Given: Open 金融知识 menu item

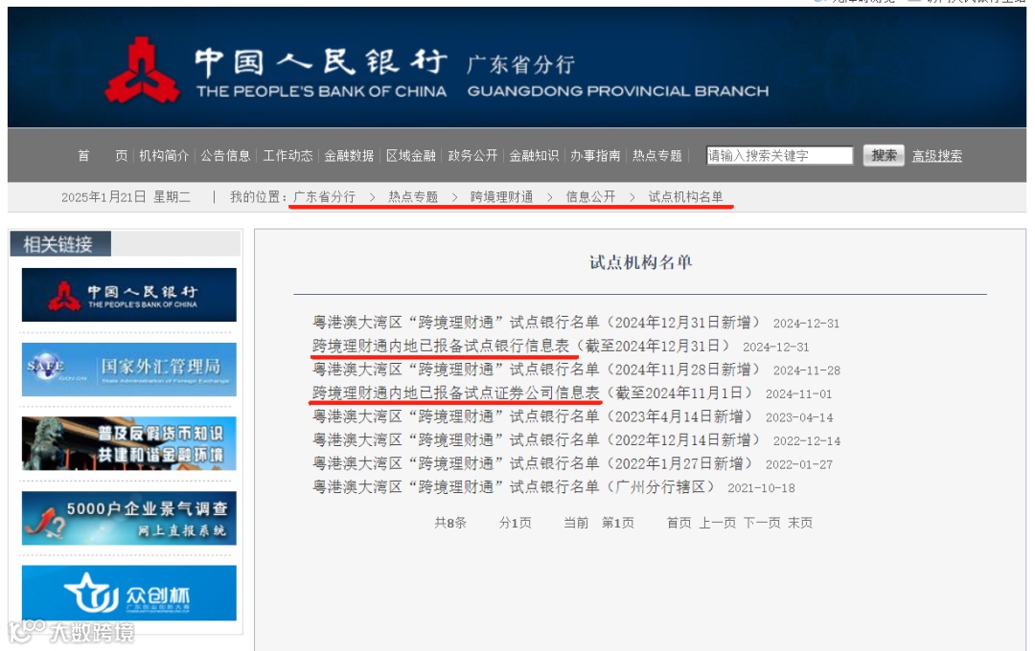Looking at the screenshot, I should coord(534,156).
